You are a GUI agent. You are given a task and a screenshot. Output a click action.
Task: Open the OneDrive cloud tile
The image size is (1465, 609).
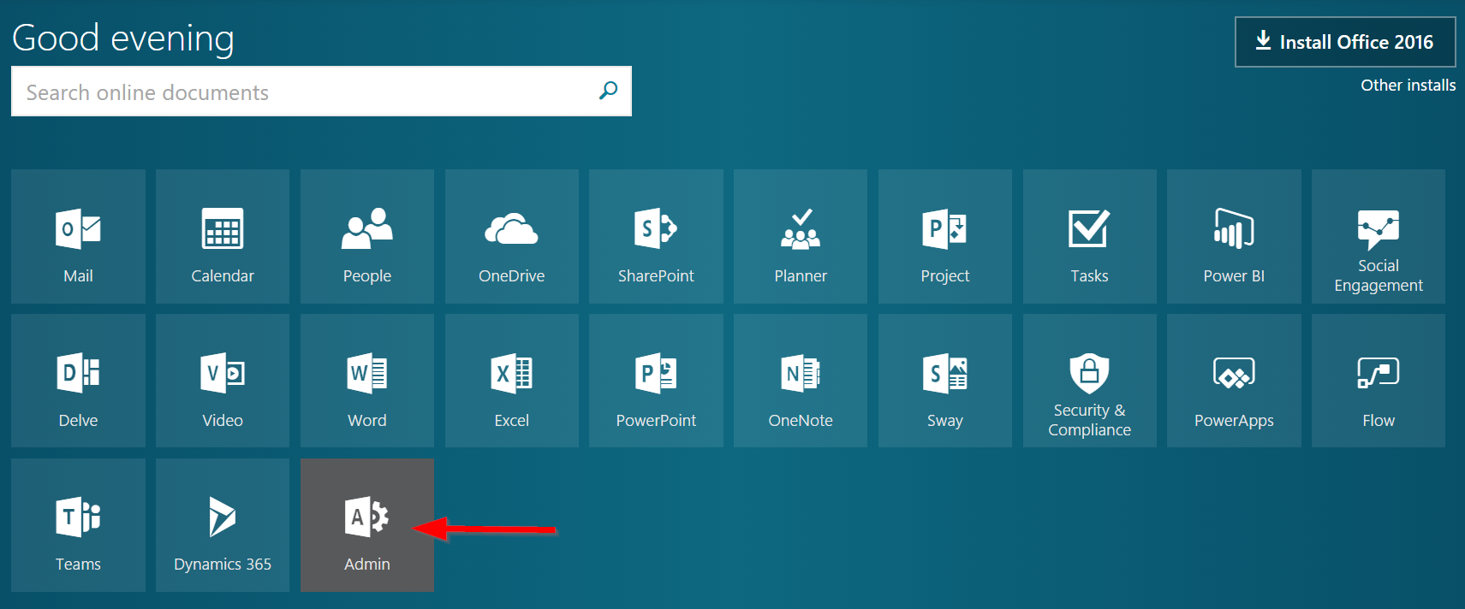512,236
